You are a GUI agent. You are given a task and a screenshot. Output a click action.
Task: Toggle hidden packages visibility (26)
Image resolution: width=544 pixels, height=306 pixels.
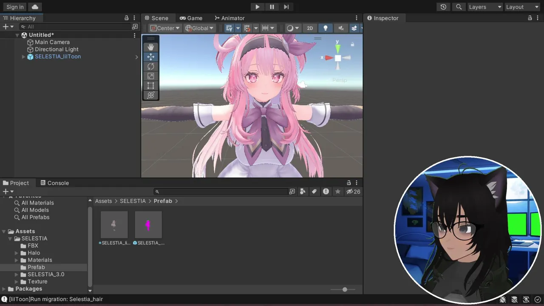[x=353, y=192]
